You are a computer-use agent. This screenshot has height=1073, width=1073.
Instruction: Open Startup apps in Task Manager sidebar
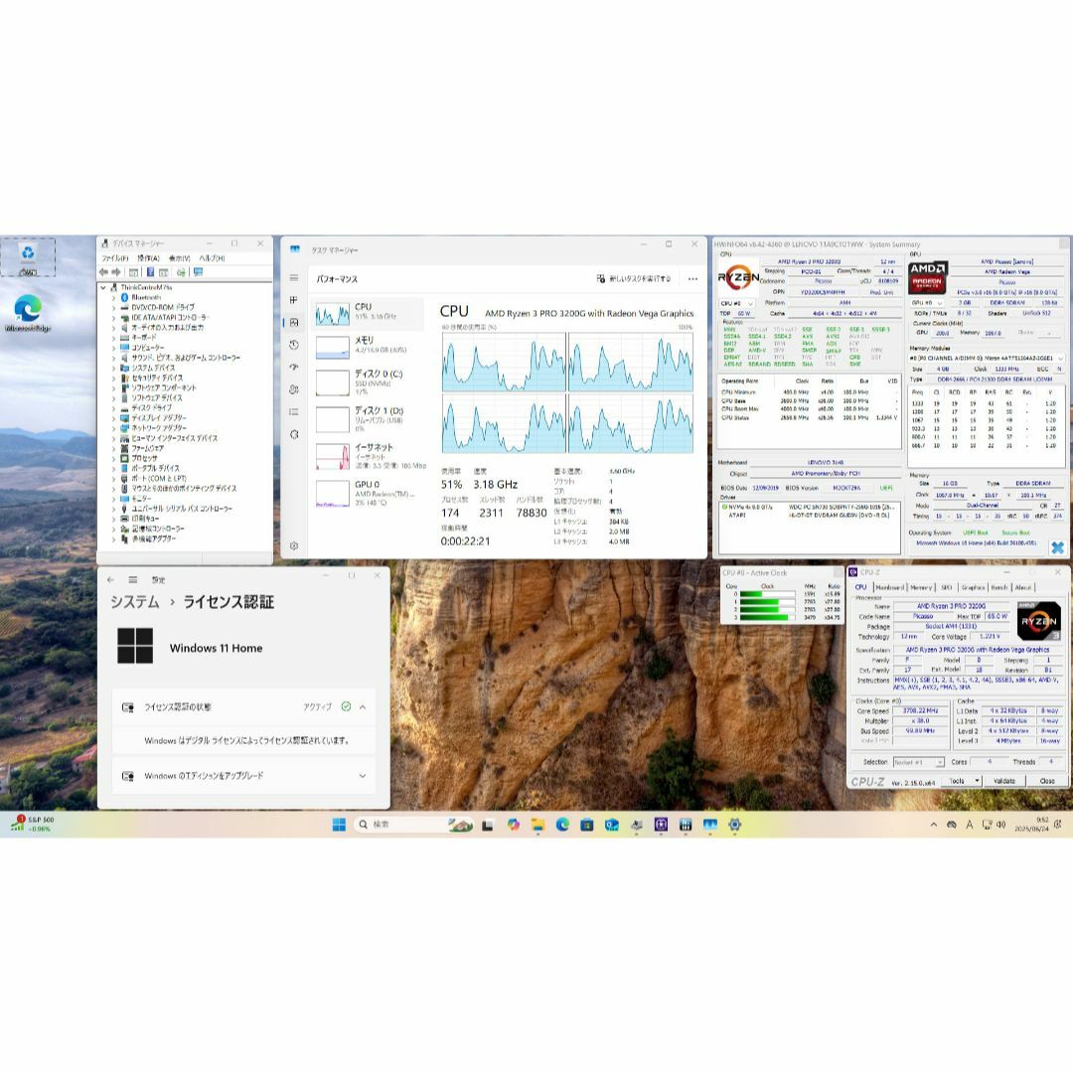pyautogui.click(x=294, y=367)
